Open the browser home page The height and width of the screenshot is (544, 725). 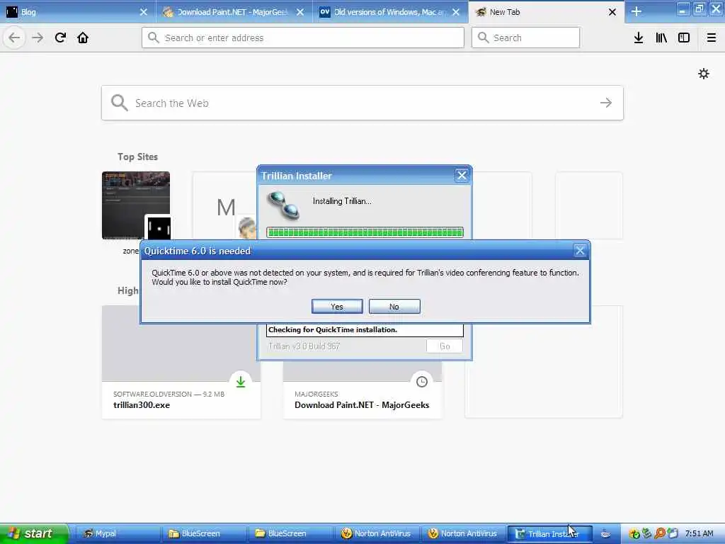pyautogui.click(x=83, y=38)
